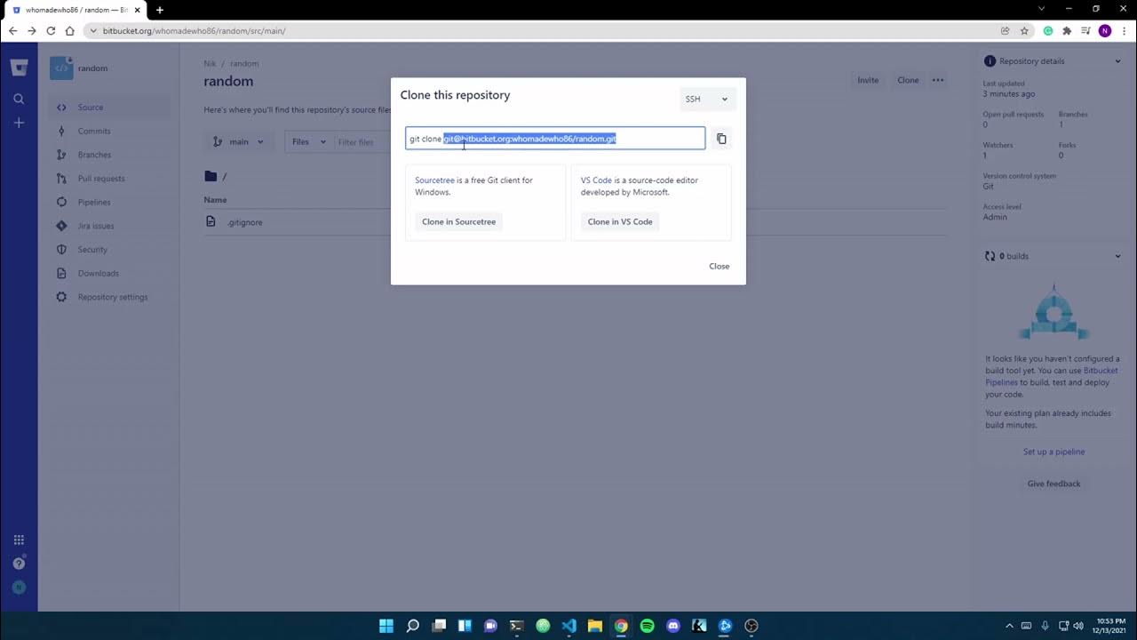Open the Chrome extensions puzzle icon
1137x640 pixels.
point(1067,30)
